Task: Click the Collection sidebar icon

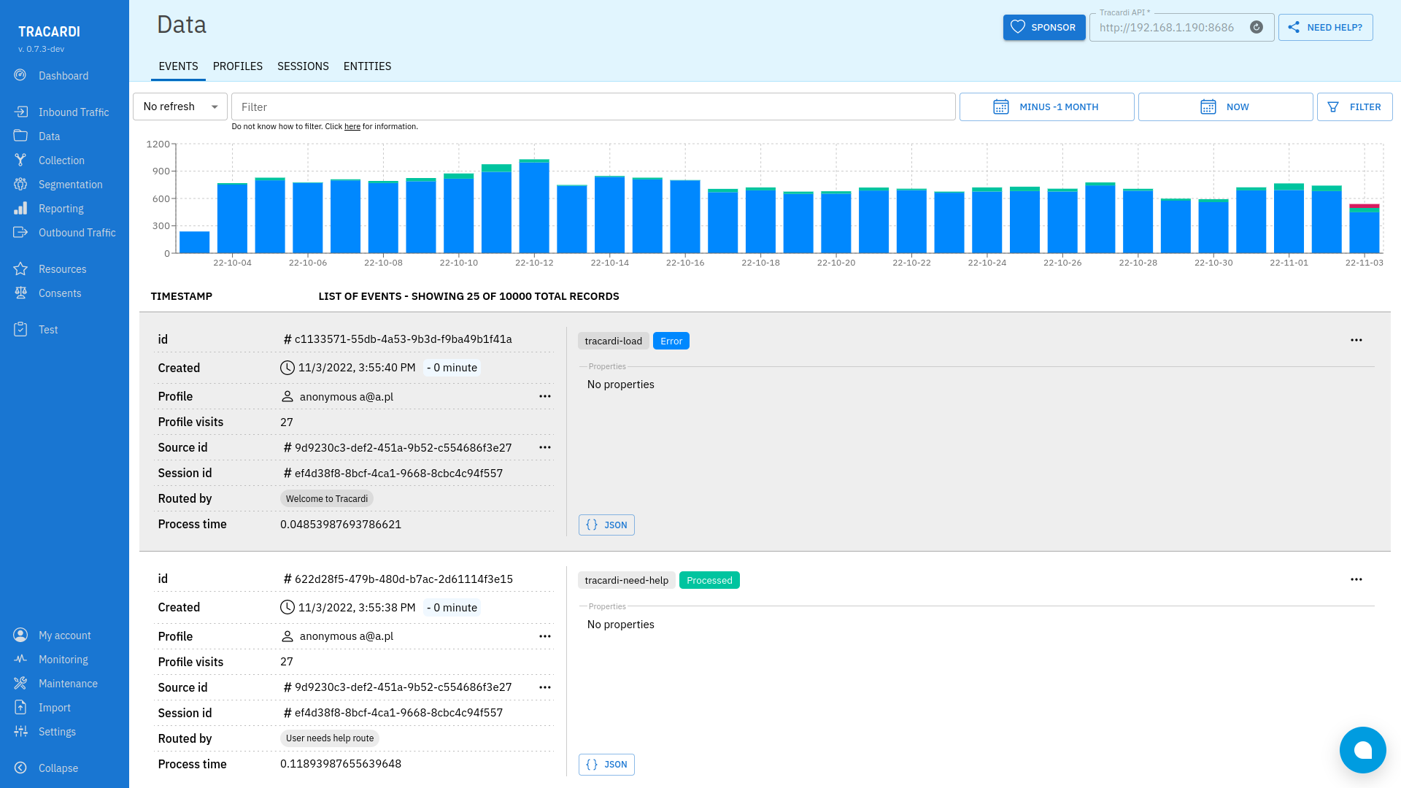Action: click(20, 160)
